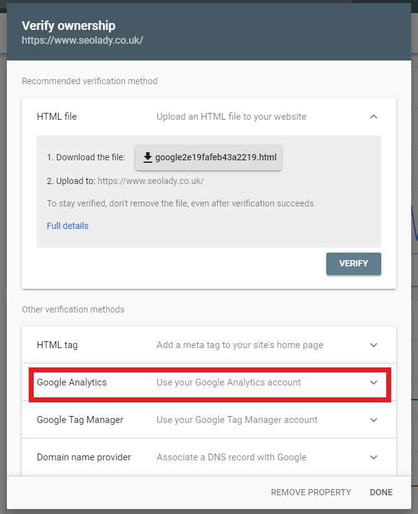This screenshot has height=514, width=418.
Task: Choose the Google Tag Manager method label
Action: point(80,420)
